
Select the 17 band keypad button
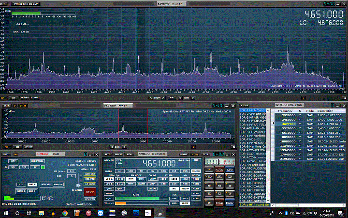(230, 194)
